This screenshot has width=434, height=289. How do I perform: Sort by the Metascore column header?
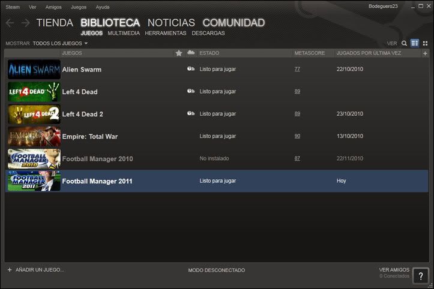point(310,53)
